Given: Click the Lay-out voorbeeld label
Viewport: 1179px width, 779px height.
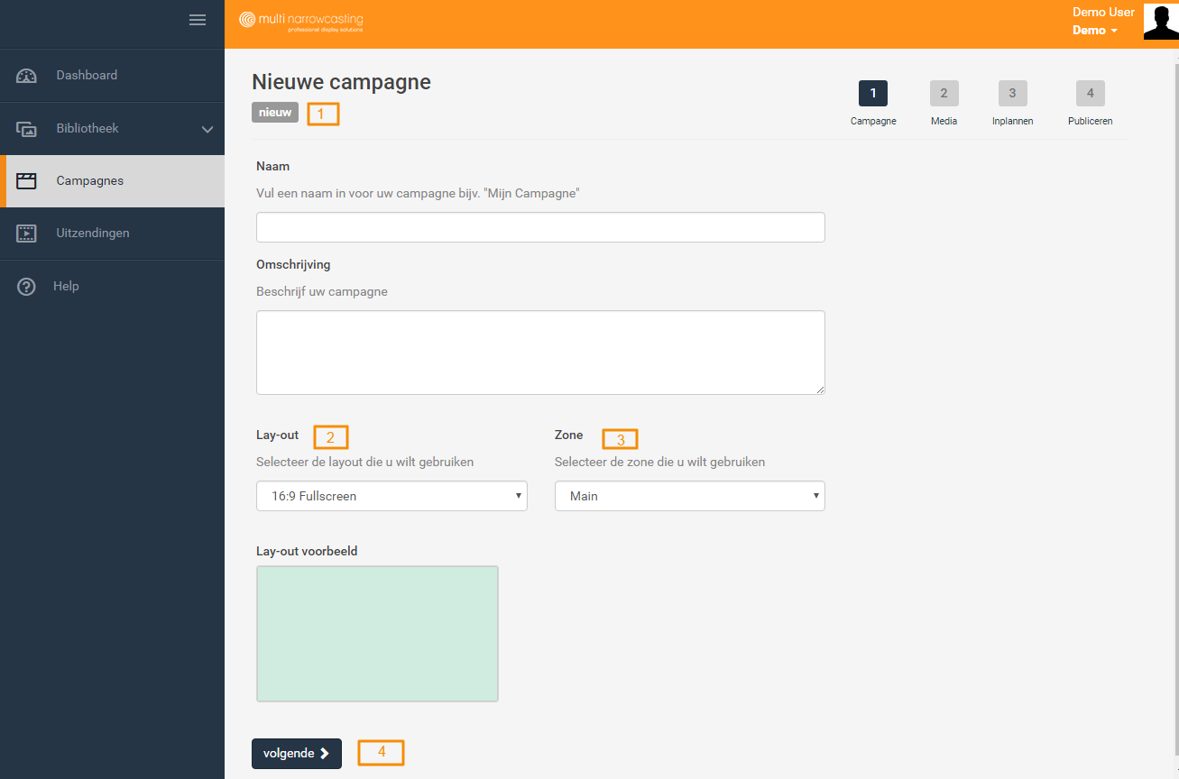Looking at the screenshot, I should (307, 551).
